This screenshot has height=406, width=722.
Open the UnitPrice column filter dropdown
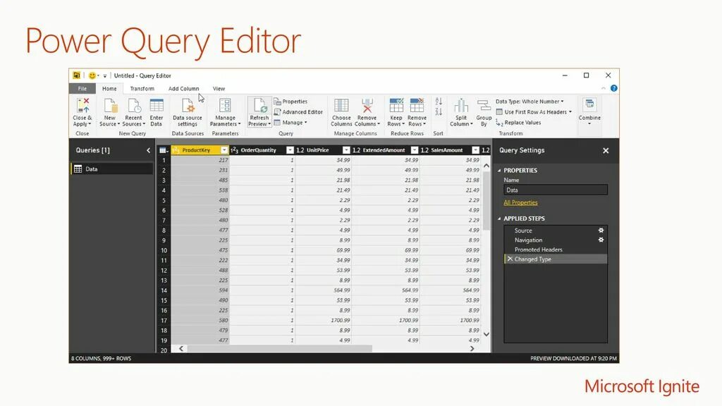[x=345, y=150]
